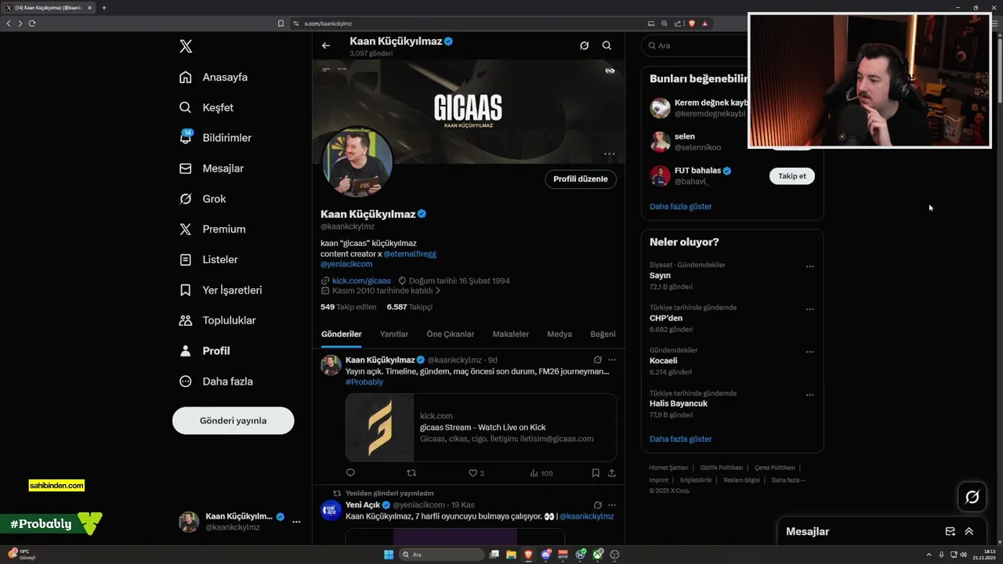Image resolution: width=1003 pixels, height=564 pixels.
Task: Open more options on Yeni Açık post
Action: (x=612, y=505)
